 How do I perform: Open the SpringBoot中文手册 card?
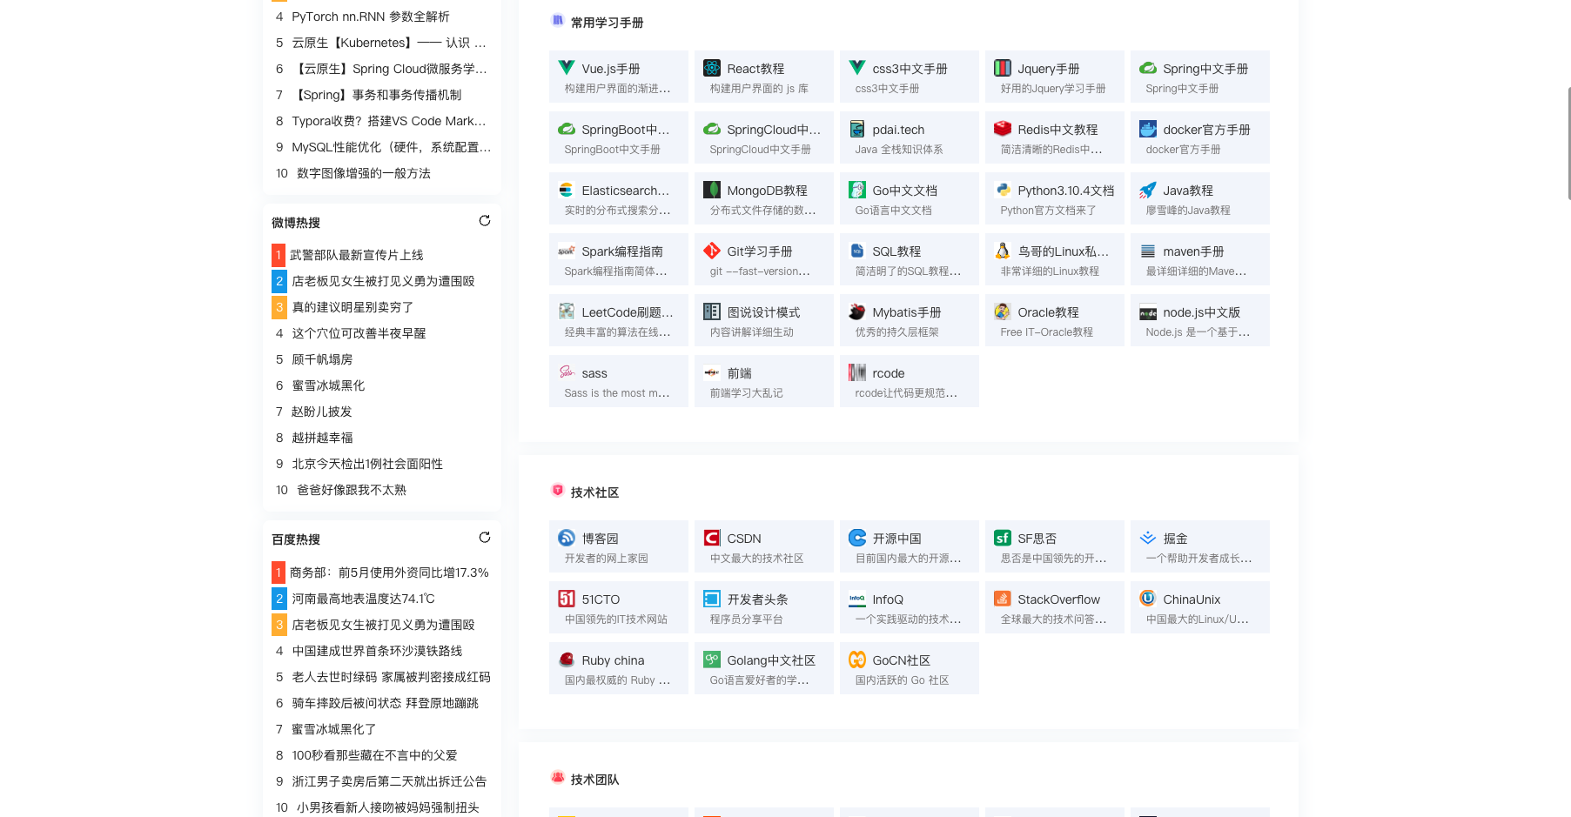coord(618,137)
